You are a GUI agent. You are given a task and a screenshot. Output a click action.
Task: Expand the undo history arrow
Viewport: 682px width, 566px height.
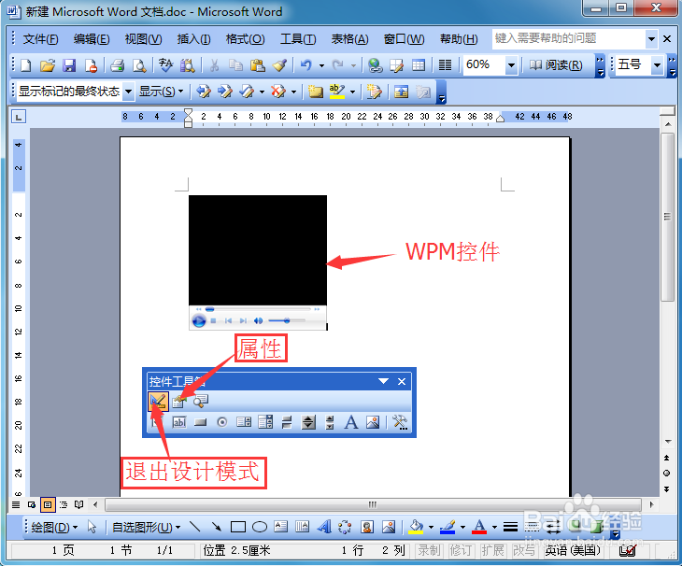(321, 65)
